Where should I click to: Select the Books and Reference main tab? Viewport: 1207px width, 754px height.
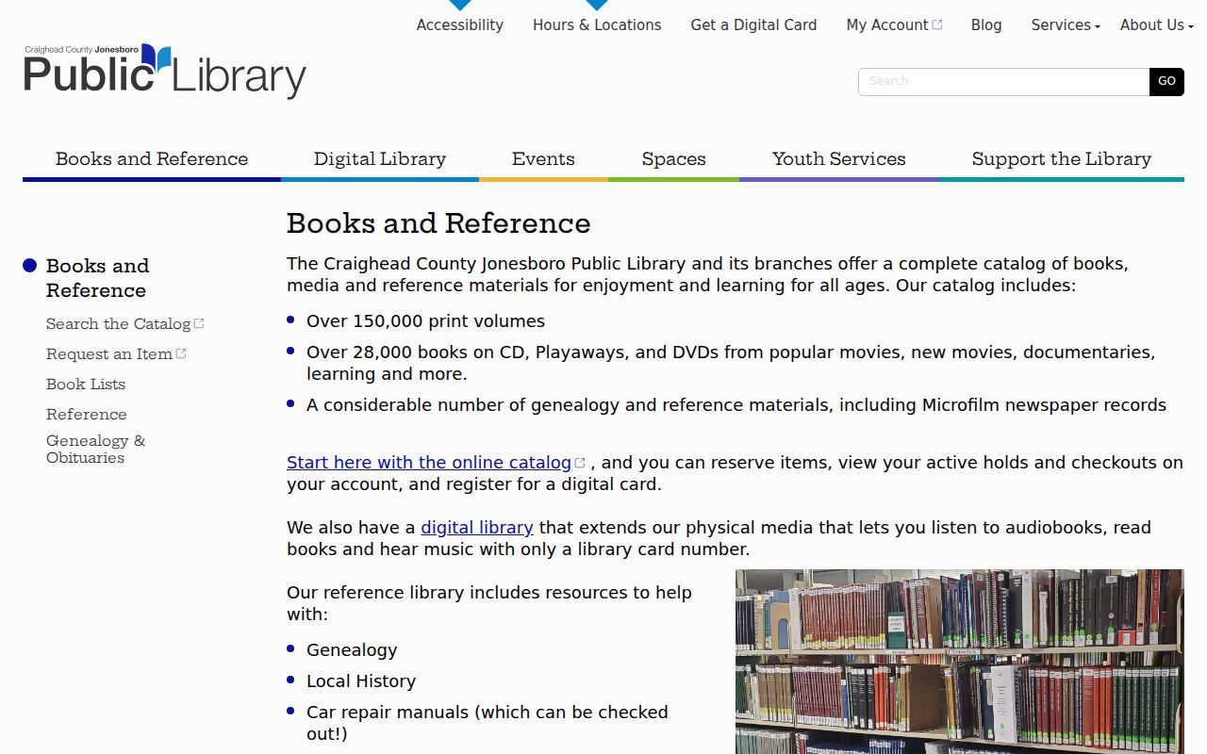click(152, 159)
